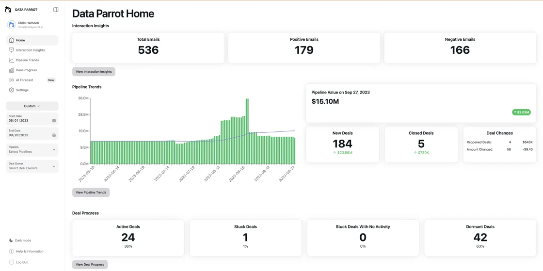
Task: Click the Settings gear icon
Action: click(x=12, y=90)
